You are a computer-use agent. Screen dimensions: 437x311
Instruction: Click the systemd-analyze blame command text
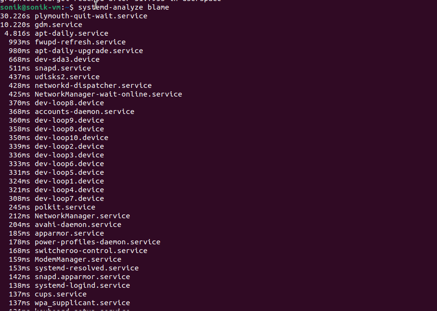click(x=123, y=7)
